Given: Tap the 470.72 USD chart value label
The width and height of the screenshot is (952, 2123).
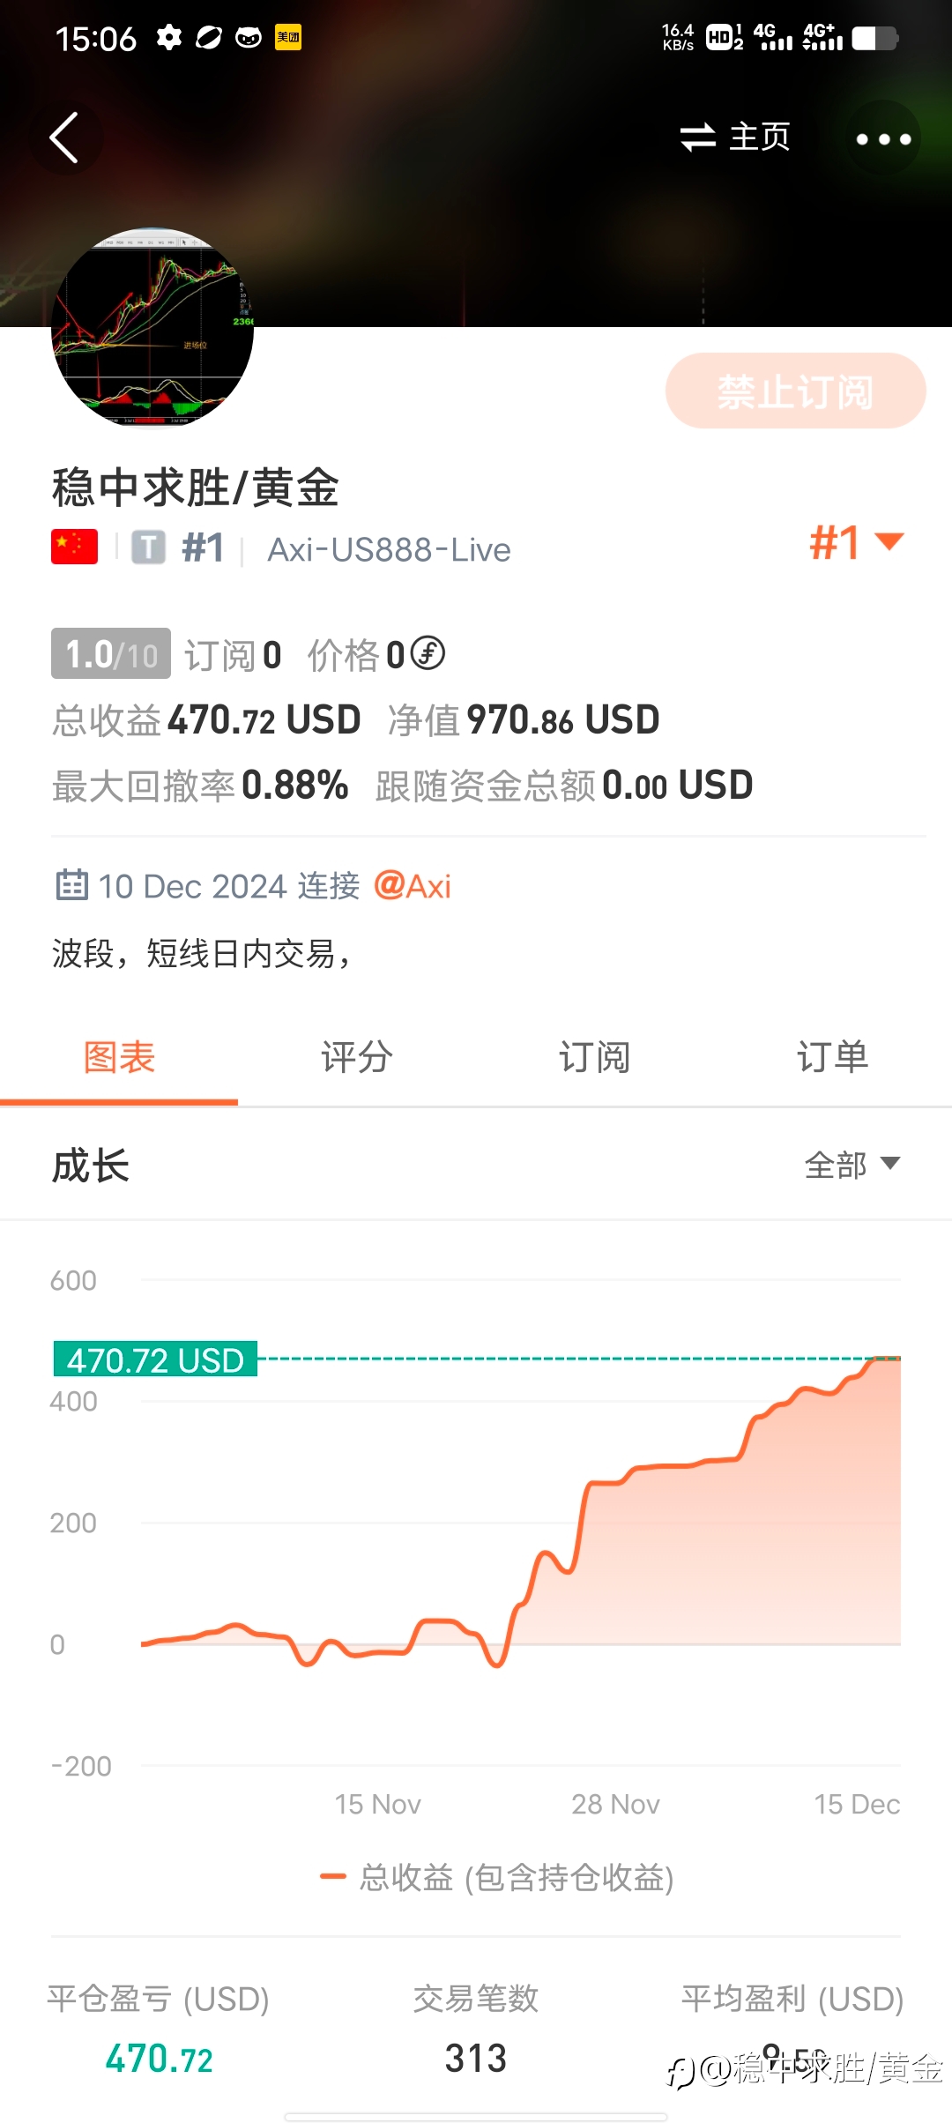Looking at the screenshot, I should [155, 1359].
